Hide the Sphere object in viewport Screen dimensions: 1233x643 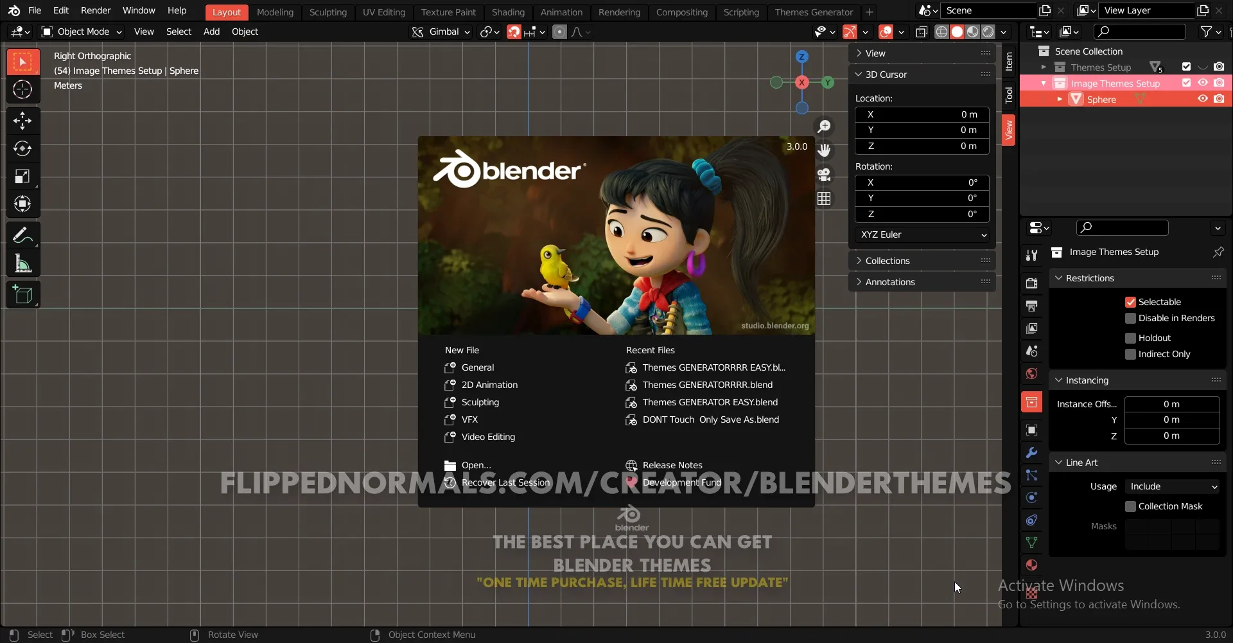pyautogui.click(x=1203, y=99)
